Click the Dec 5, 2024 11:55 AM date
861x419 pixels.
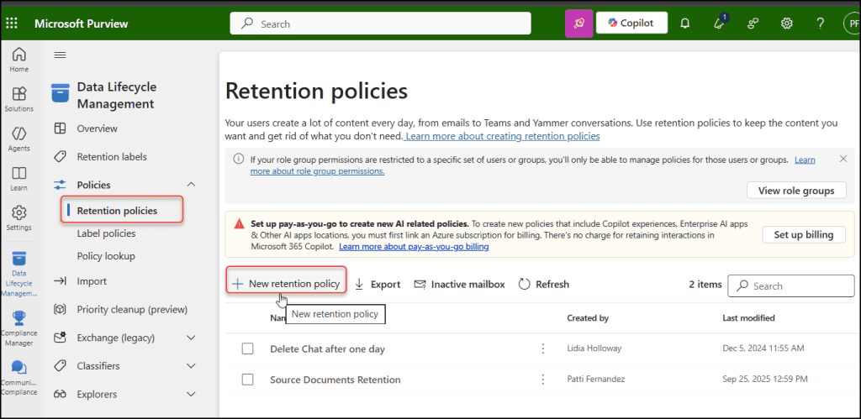763,348
